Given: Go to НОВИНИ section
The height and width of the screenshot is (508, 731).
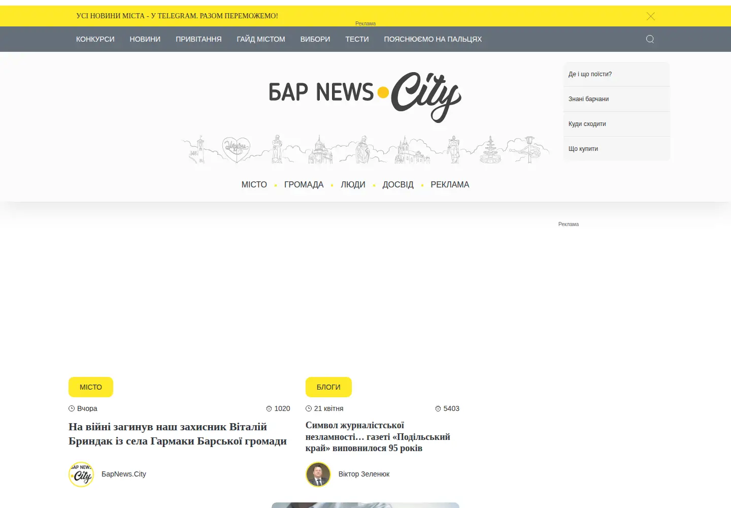Looking at the screenshot, I should coord(145,39).
